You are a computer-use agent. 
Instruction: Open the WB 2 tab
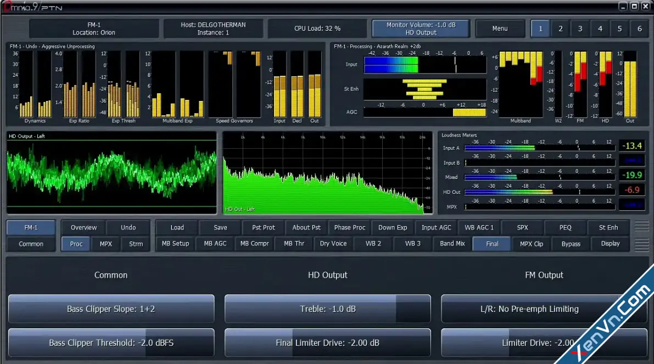[x=373, y=244]
